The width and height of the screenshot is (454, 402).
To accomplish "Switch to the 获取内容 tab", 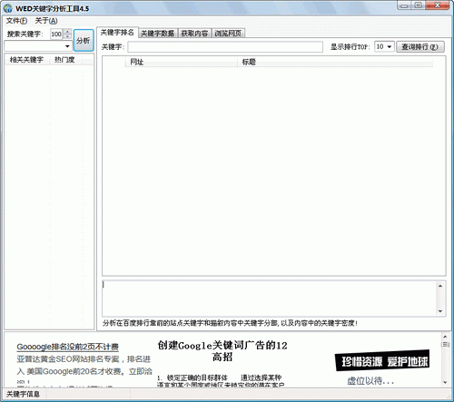I will tap(194, 34).
